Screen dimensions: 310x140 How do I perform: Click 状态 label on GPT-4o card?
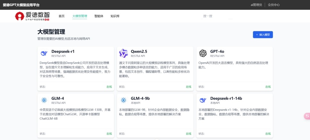(x=201, y=87)
